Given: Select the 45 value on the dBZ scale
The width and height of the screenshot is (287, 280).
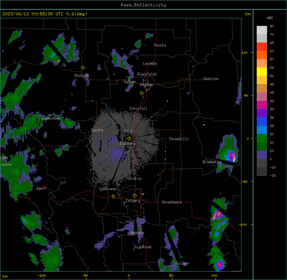Looking at the screenshot, I should (x=272, y=93).
